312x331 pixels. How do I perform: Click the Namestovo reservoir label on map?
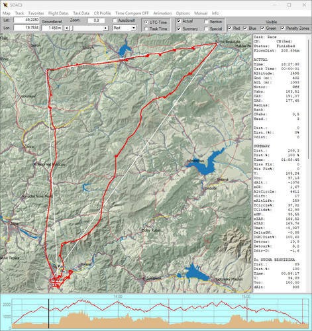(x=195, y=161)
